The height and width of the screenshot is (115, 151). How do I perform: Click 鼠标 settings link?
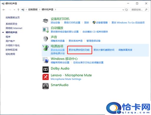tap(87, 23)
